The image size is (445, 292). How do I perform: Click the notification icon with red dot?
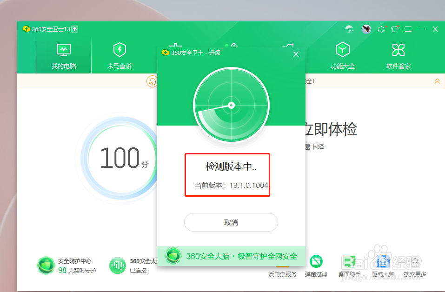point(382,29)
